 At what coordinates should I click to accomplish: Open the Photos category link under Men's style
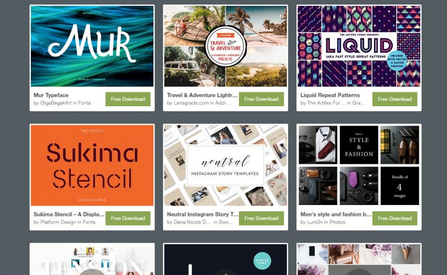[x=337, y=222]
